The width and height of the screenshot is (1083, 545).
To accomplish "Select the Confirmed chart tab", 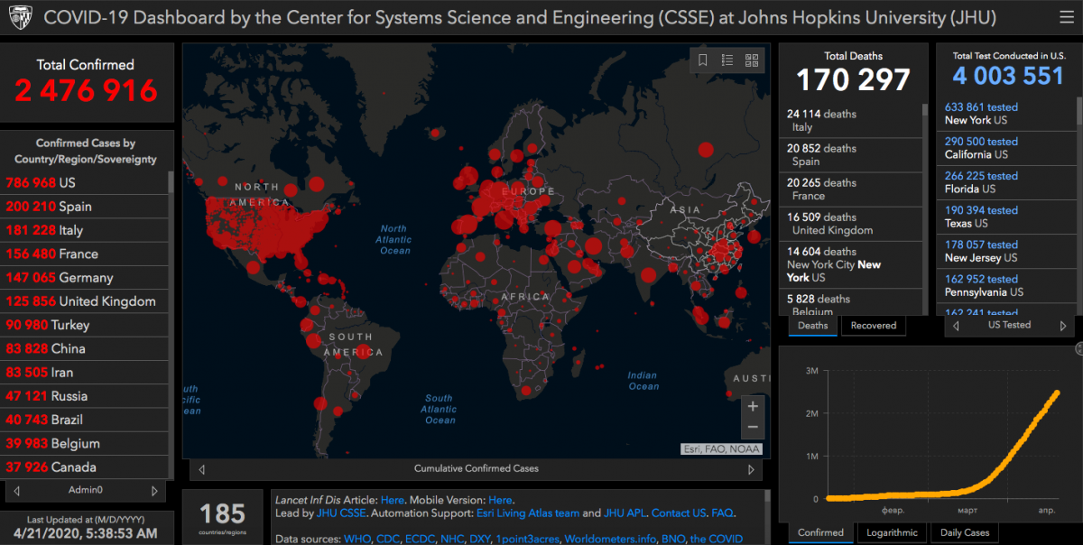I will coord(821,532).
